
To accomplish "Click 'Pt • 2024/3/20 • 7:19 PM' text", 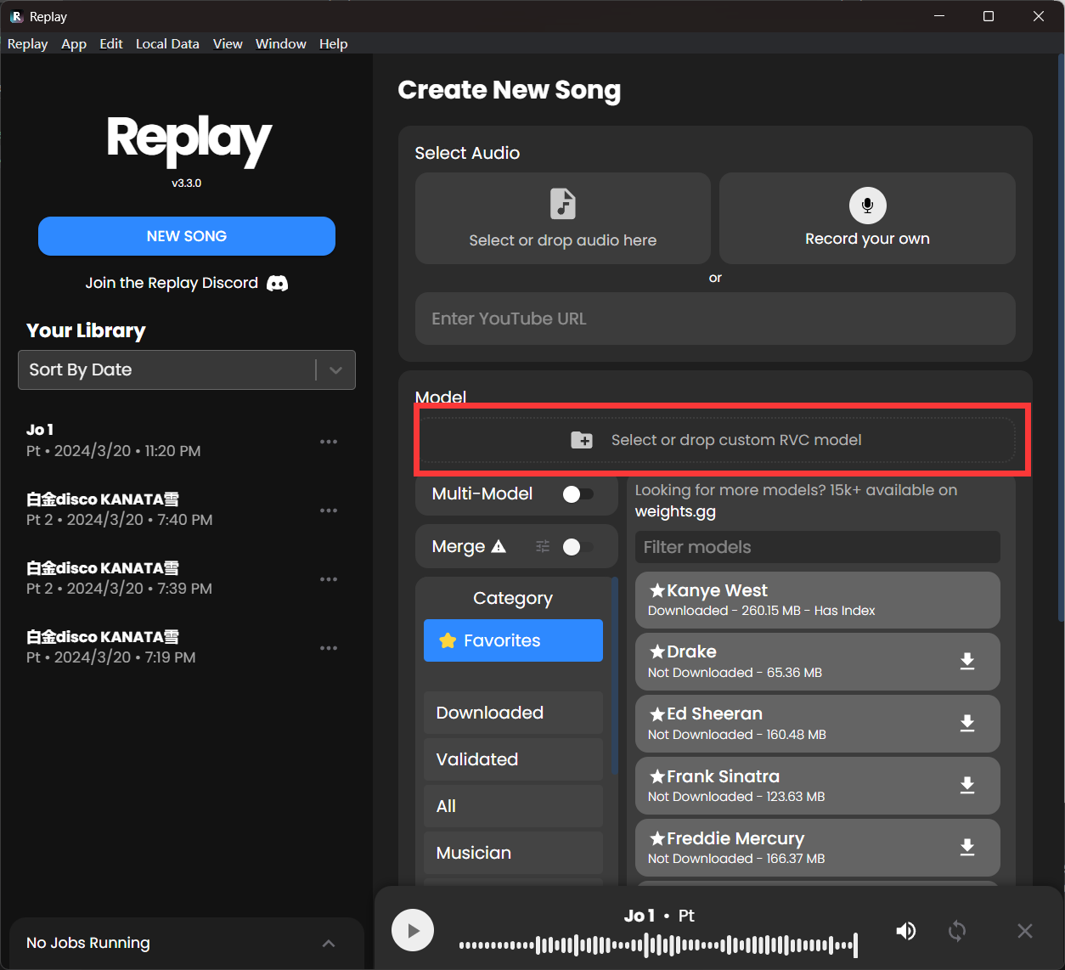I will (x=110, y=657).
